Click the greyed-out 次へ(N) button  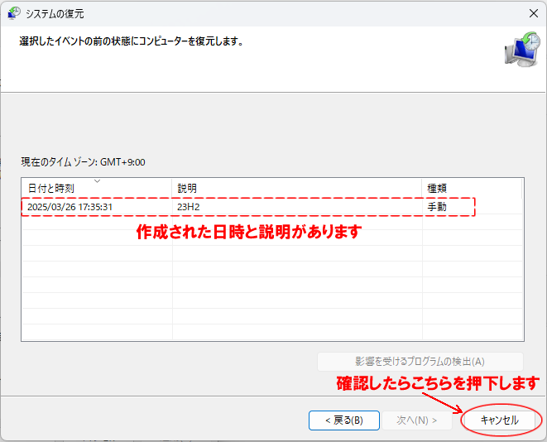pos(416,420)
